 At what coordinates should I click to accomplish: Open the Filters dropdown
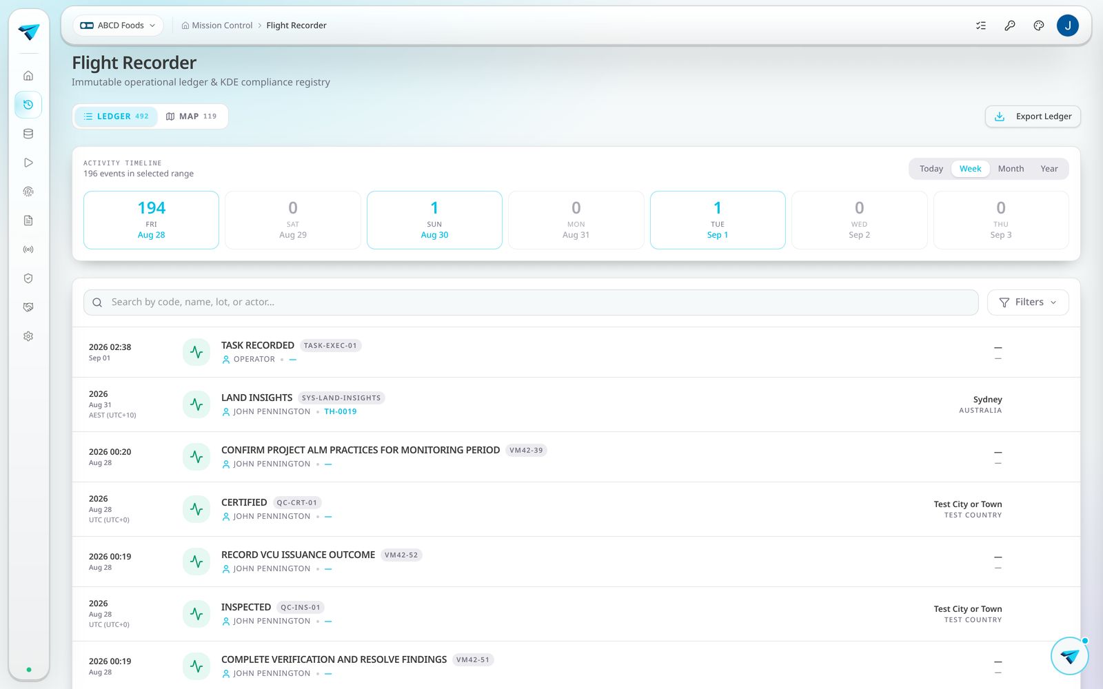pyautogui.click(x=1028, y=302)
